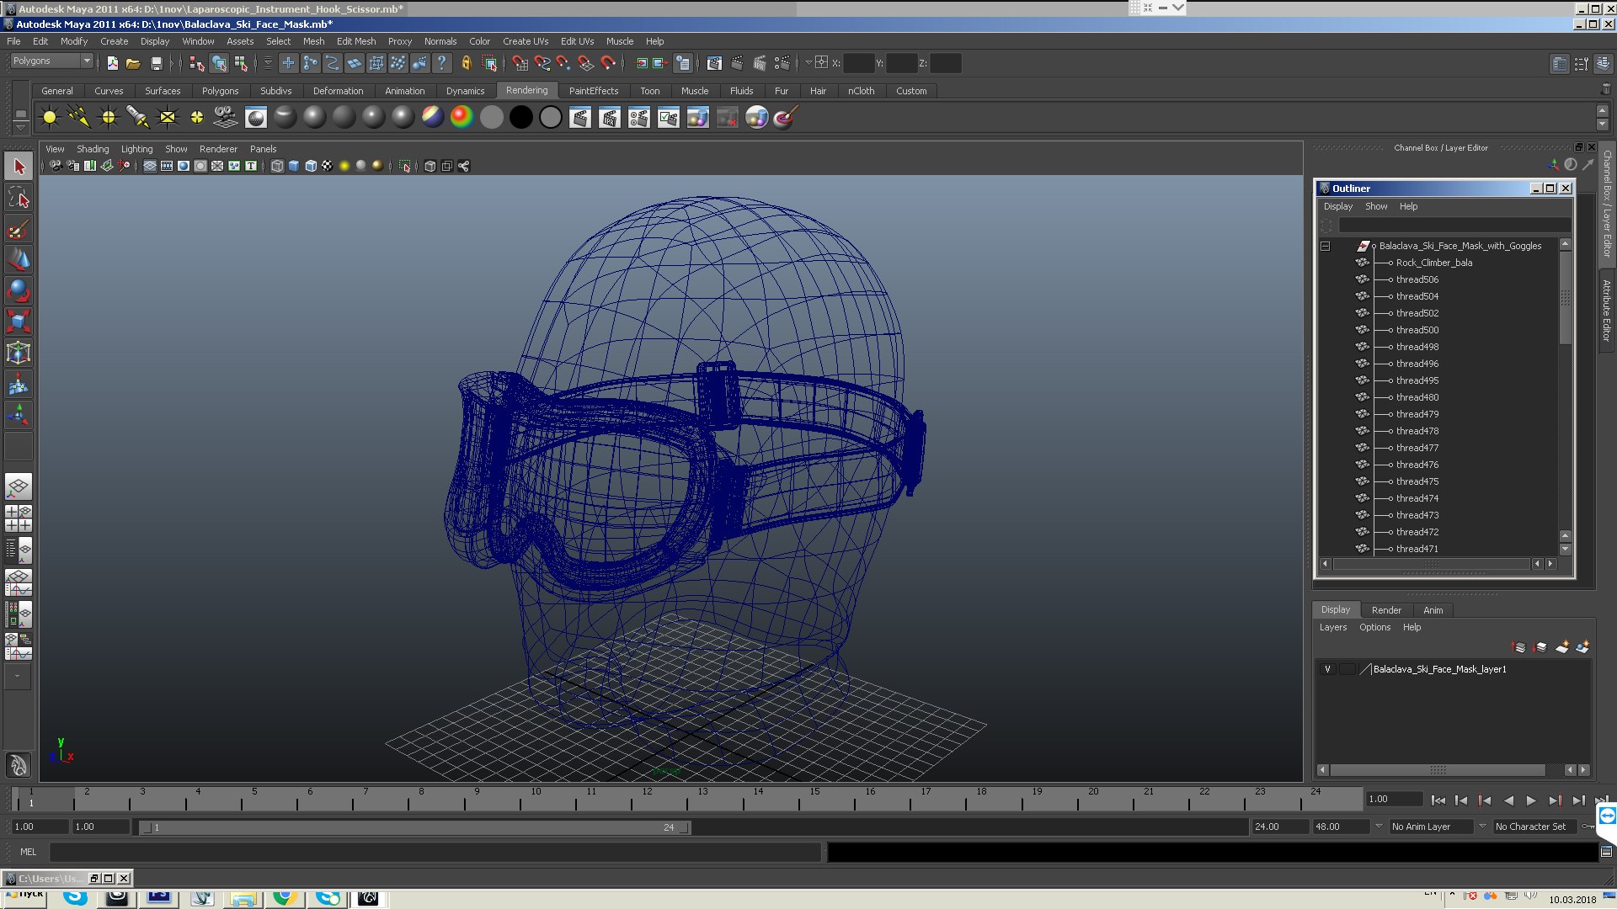Screen dimensions: 1617x909
Task: Activate the Rotate tool in toolbox
Action: click(19, 291)
